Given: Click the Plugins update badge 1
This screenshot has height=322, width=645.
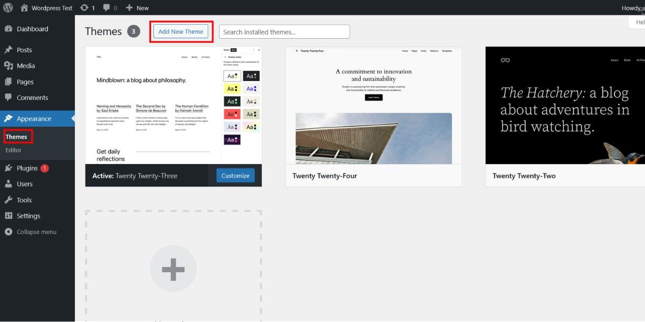Looking at the screenshot, I should (x=44, y=168).
